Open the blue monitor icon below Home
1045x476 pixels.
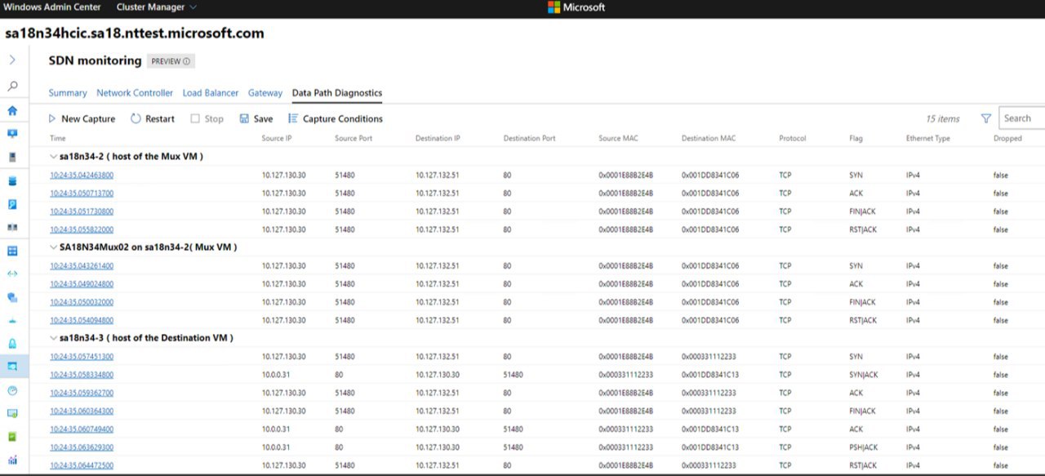point(12,133)
